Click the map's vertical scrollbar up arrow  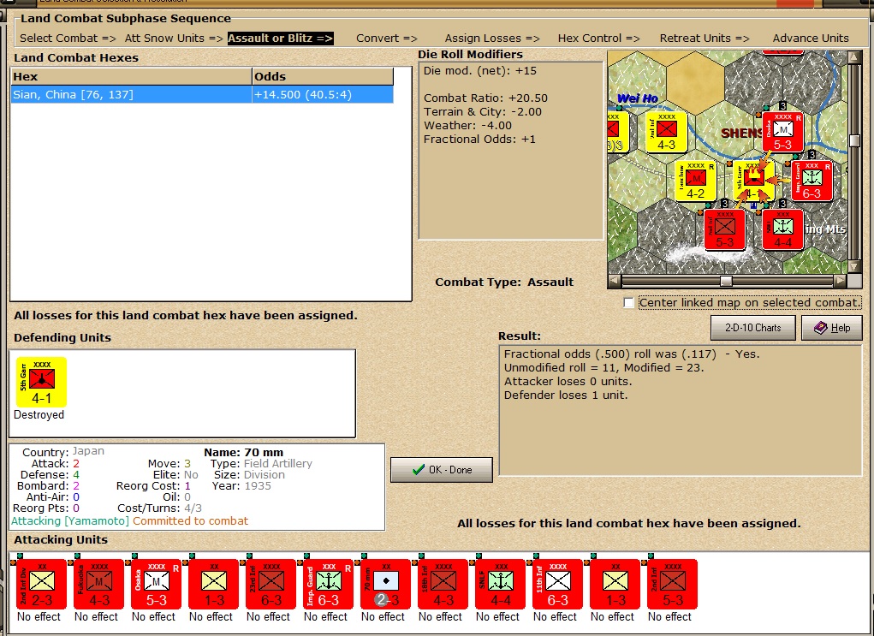(x=854, y=56)
